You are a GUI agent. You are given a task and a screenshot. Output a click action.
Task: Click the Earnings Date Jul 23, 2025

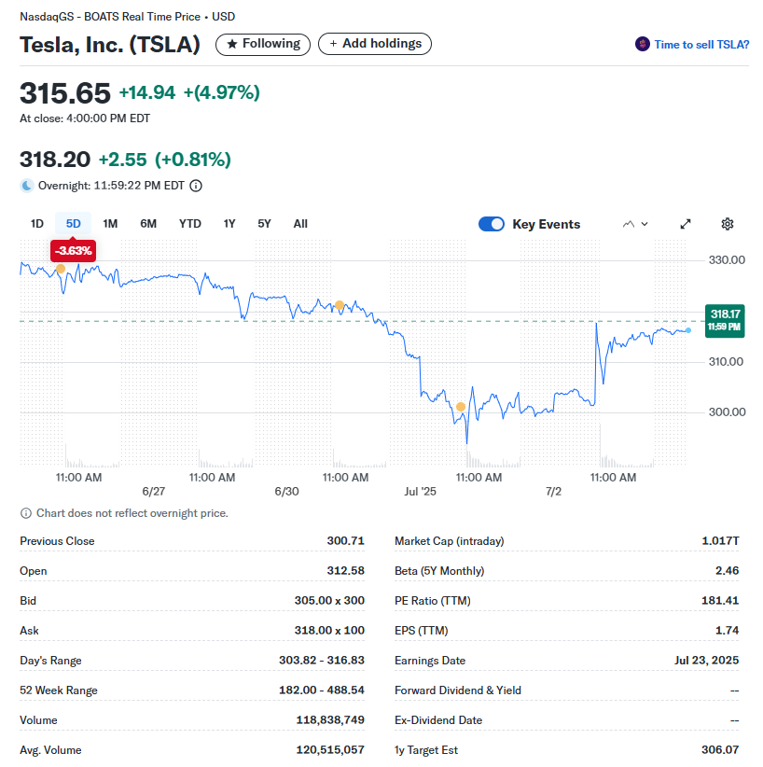tap(706, 660)
